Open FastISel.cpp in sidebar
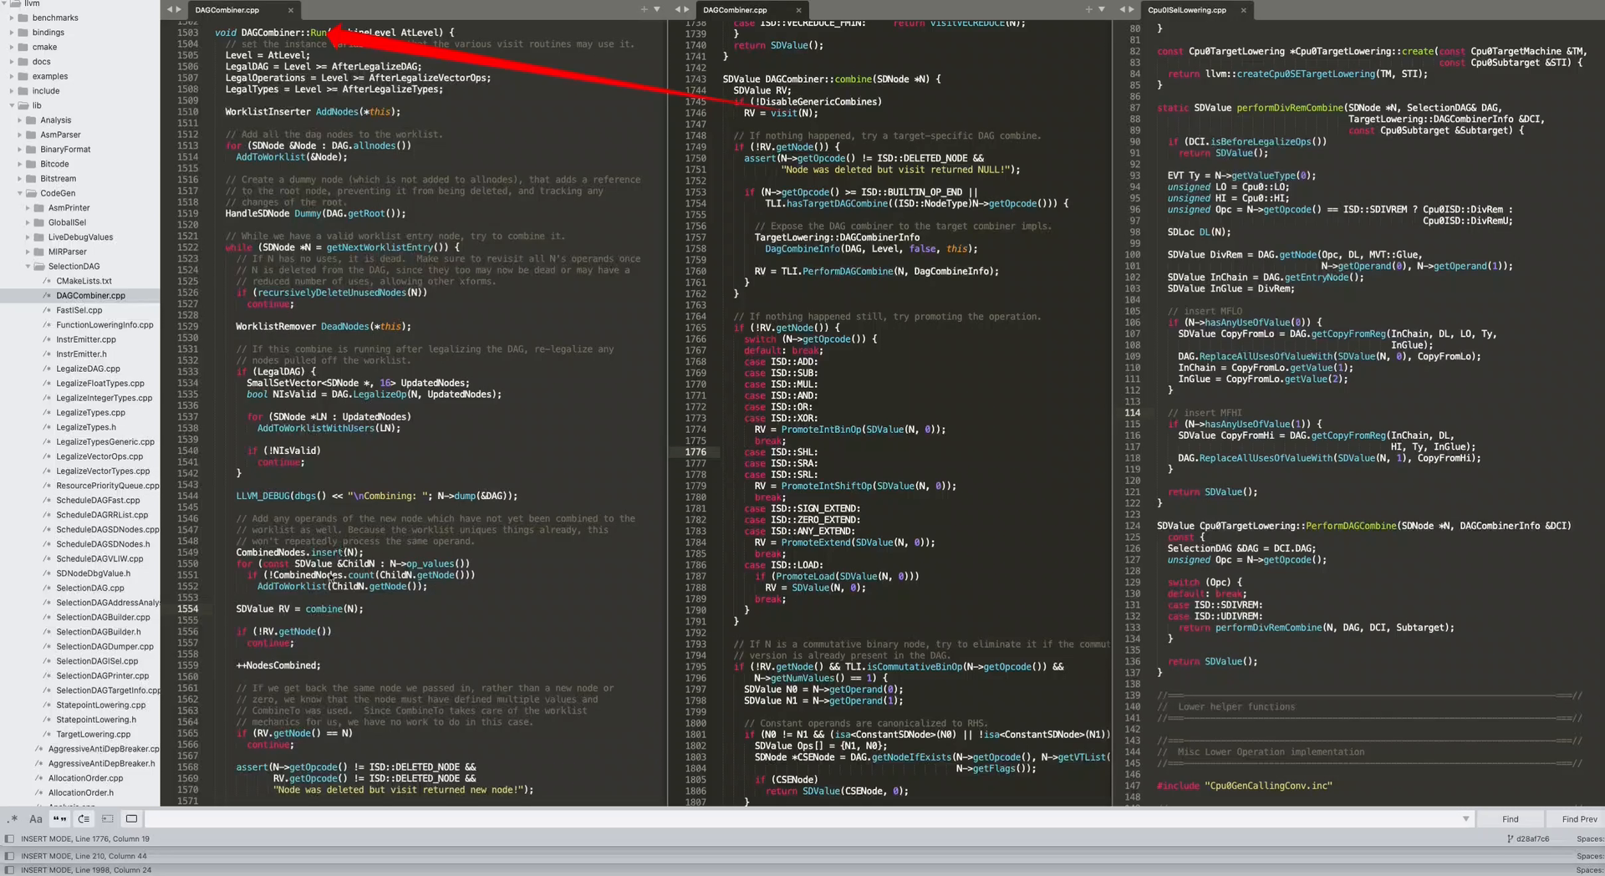This screenshot has height=876, width=1605. tap(79, 310)
